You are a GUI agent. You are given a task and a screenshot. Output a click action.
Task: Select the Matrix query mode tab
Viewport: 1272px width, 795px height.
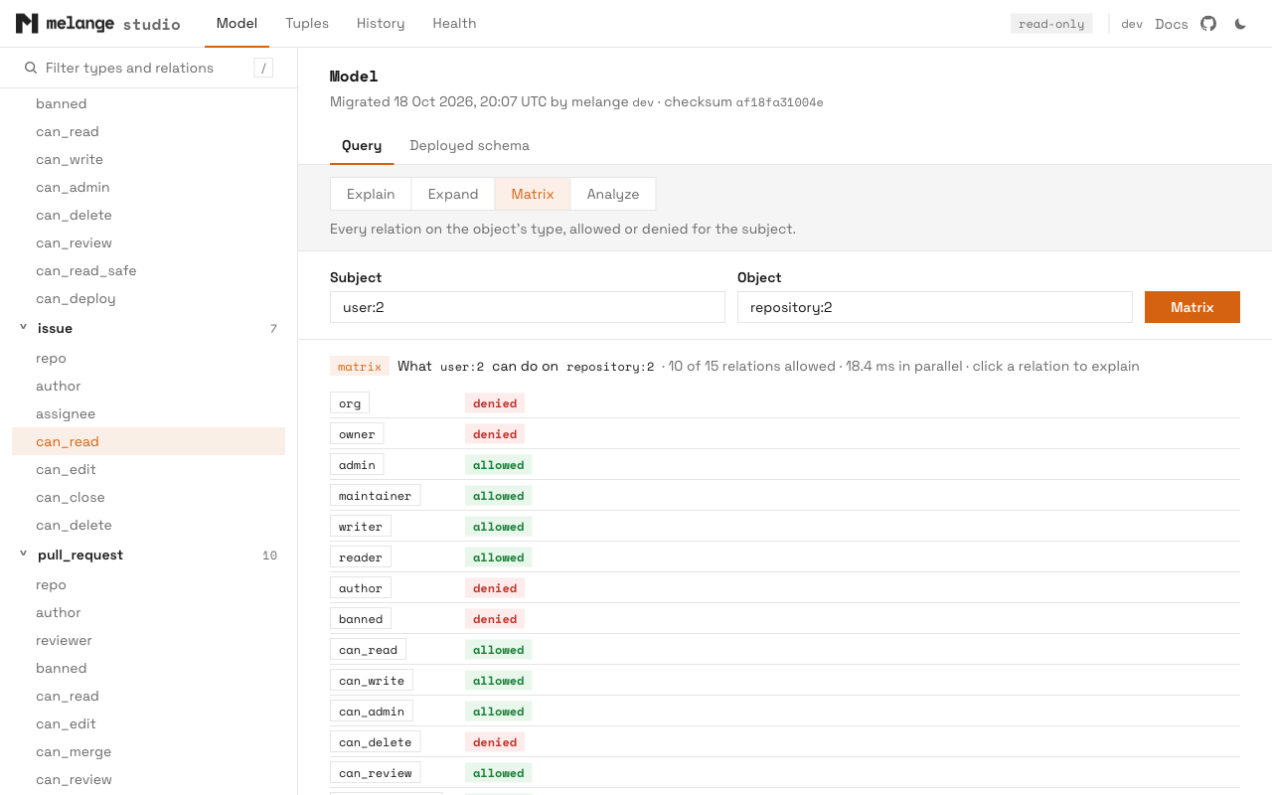[533, 194]
